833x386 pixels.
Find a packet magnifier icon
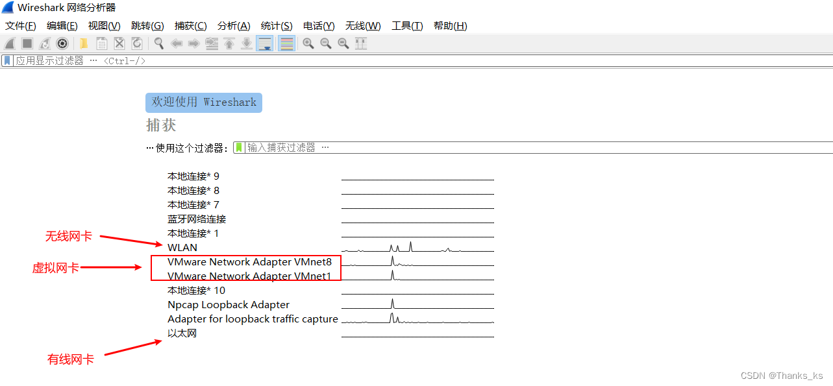click(158, 43)
